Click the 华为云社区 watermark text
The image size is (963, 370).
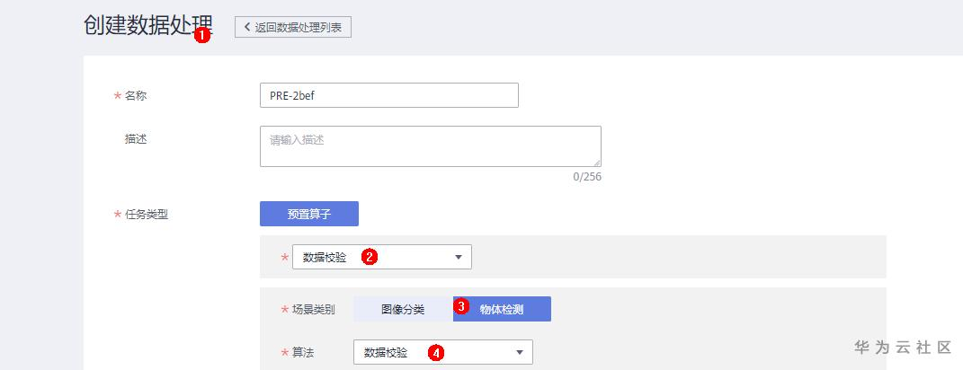click(902, 347)
